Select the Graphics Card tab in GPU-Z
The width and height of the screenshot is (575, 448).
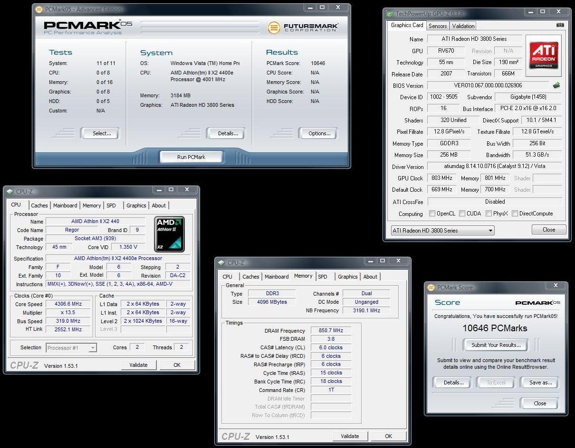[x=407, y=25]
